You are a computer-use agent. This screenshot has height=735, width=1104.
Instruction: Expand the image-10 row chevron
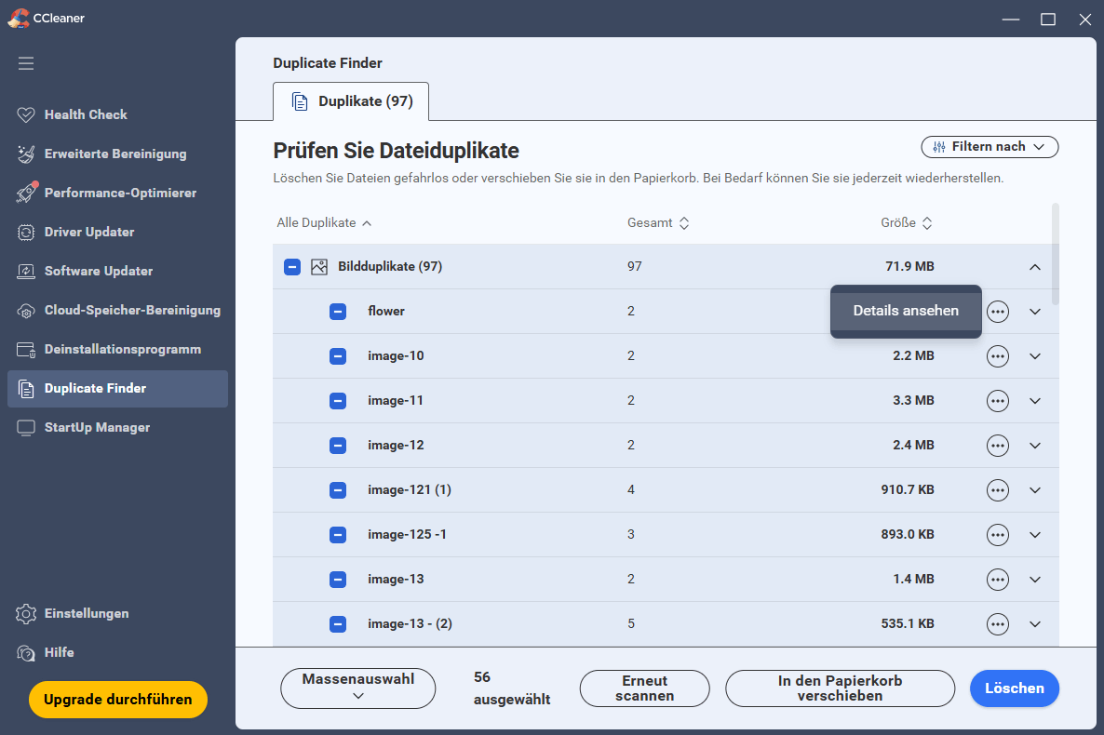1035,356
